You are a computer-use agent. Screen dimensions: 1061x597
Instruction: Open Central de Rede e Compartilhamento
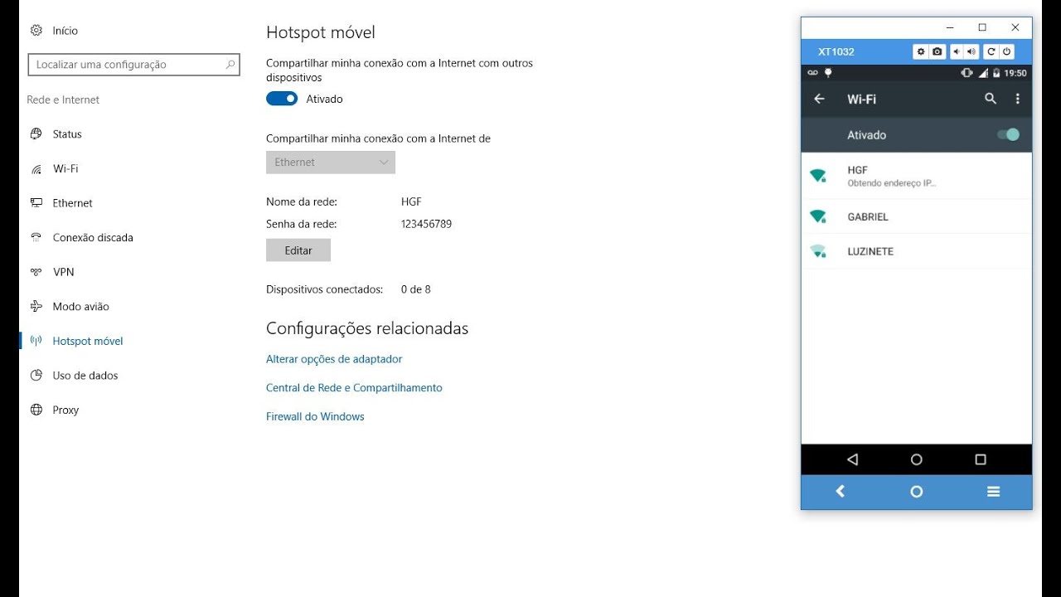354,388
